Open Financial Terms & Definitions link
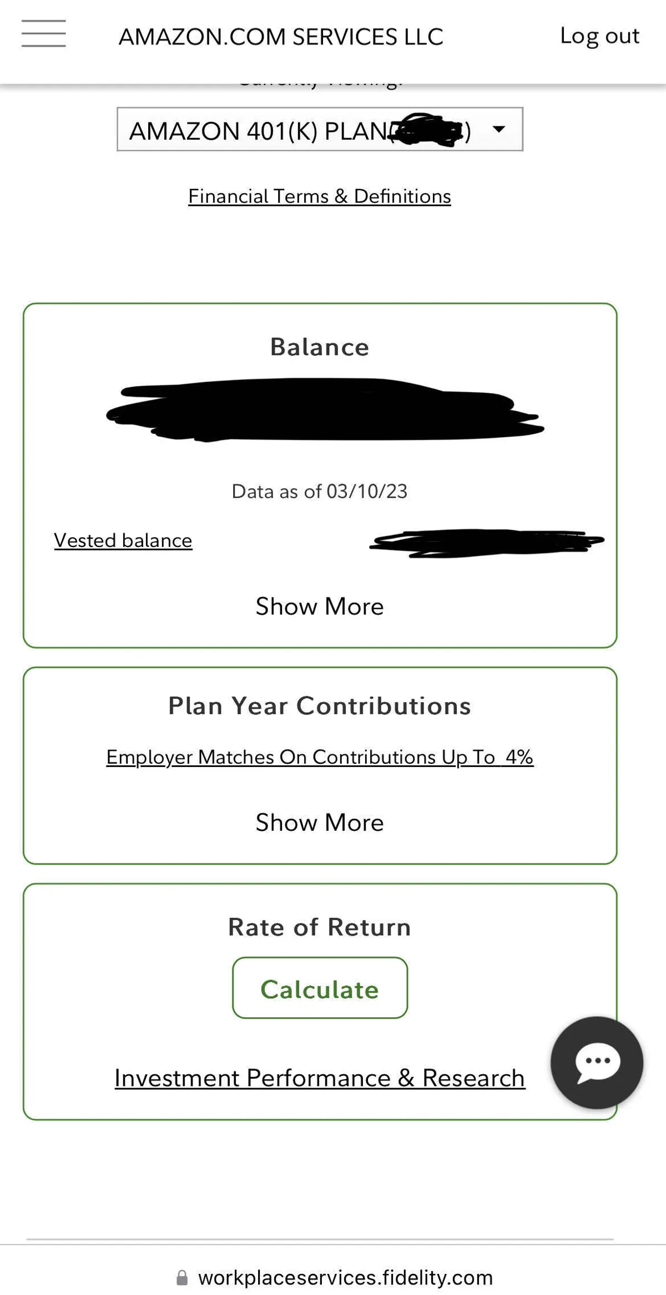This screenshot has height=1295, width=666. [319, 196]
